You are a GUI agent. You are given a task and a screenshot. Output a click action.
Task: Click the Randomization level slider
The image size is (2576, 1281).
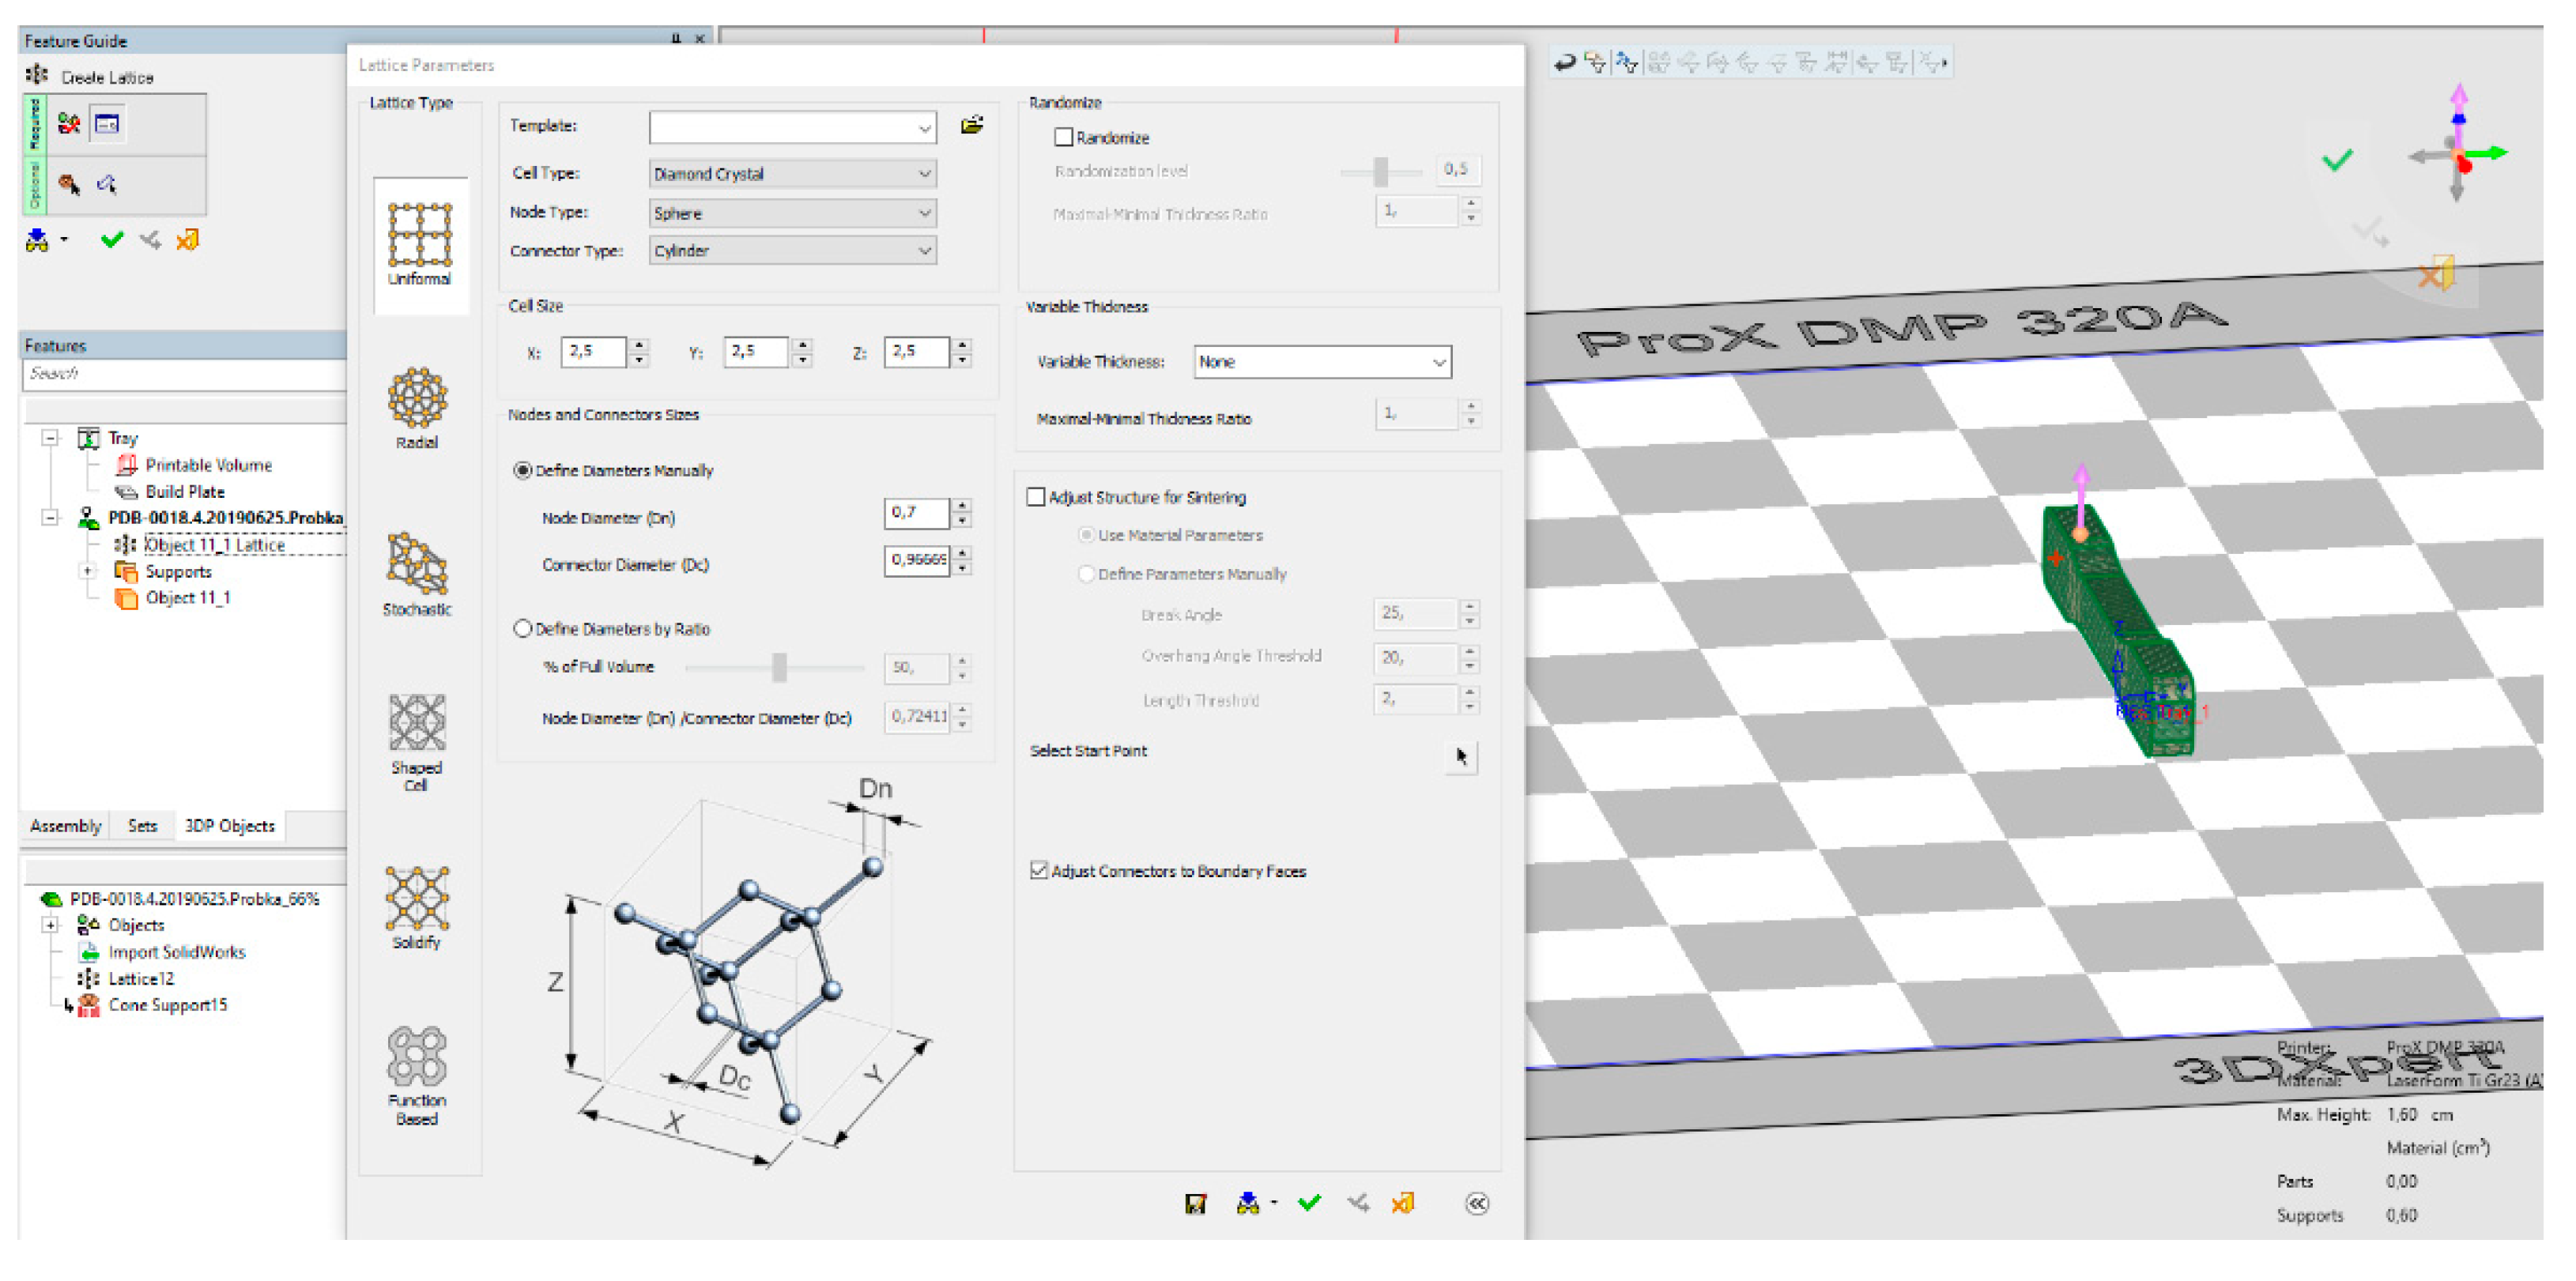[x=1381, y=172]
